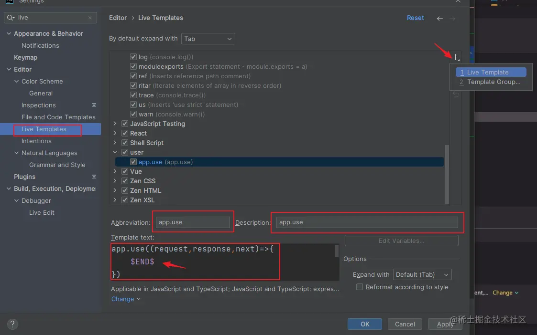
Task: Select the app.use template row
Action: click(279, 162)
